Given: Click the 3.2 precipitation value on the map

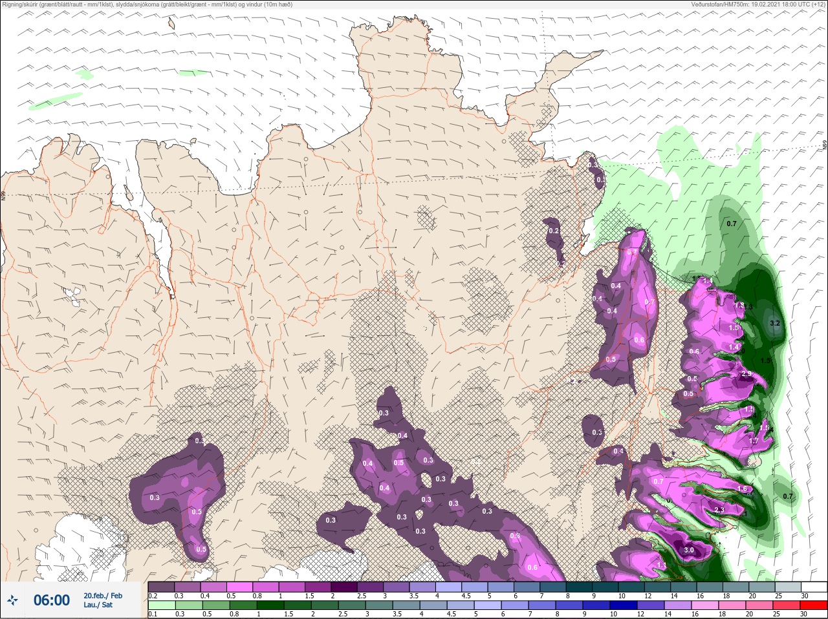Looking at the screenshot, I should [x=776, y=323].
